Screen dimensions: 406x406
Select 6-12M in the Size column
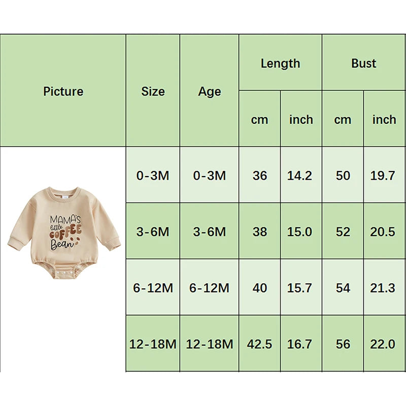[153, 288]
